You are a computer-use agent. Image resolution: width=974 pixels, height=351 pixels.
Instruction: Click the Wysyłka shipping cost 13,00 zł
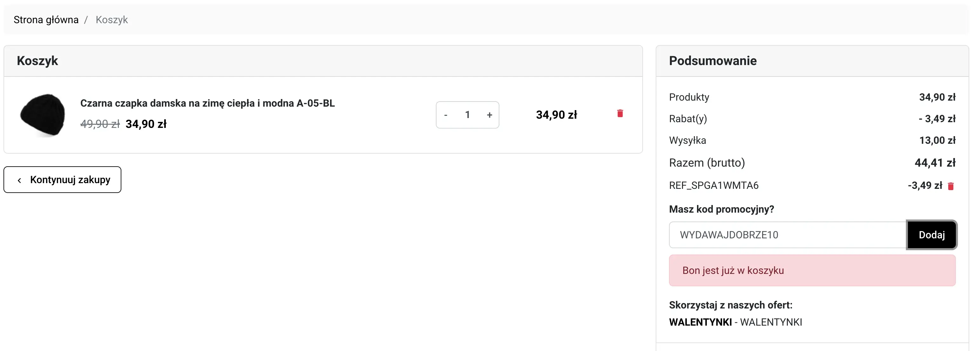[937, 141]
